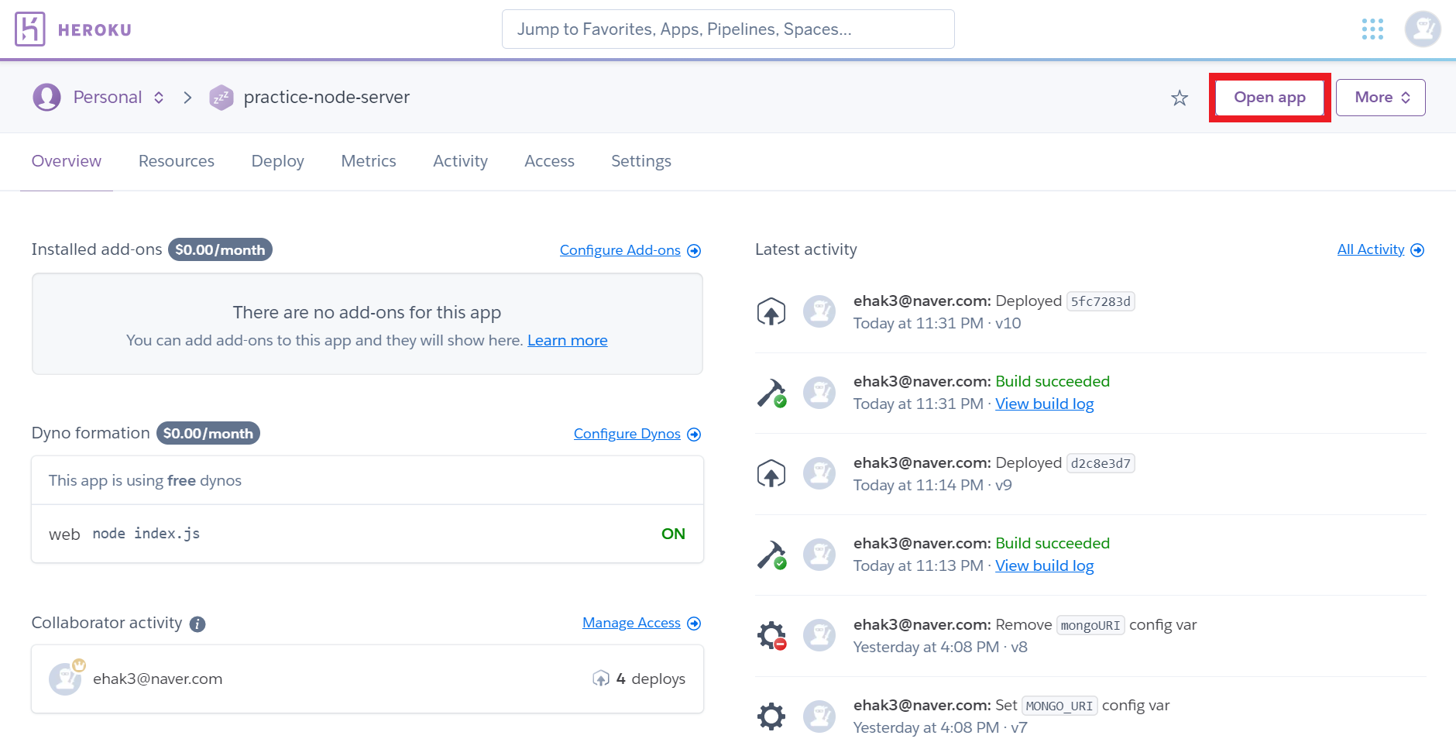Image resolution: width=1456 pixels, height=756 pixels.
Task: Select the Access tab
Action: (x=550, y=161)
